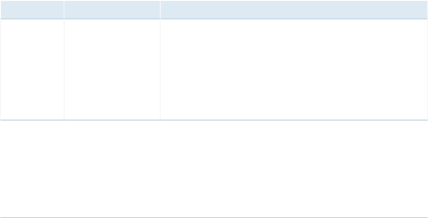Screen dimensions: 428x218
Task: Click the blank second row below the table divider
Action: [214, 168]
